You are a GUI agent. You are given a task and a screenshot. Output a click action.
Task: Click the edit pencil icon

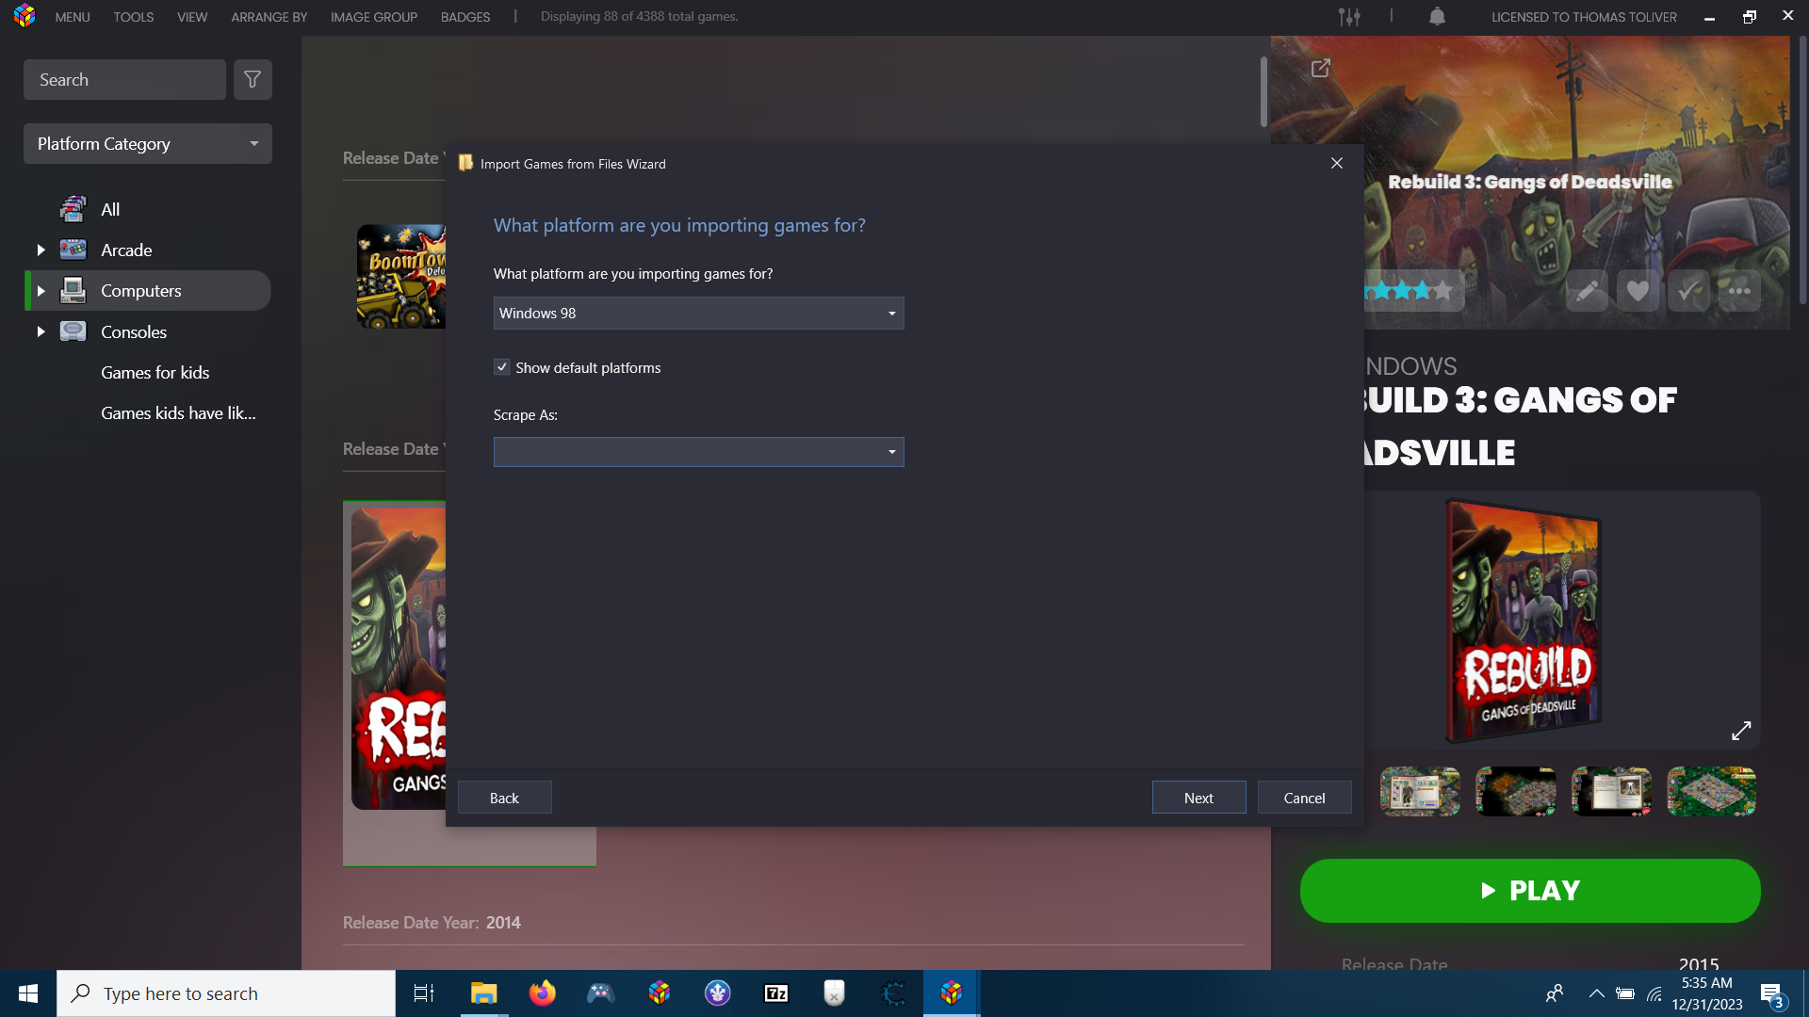[x=1587, y=291]
